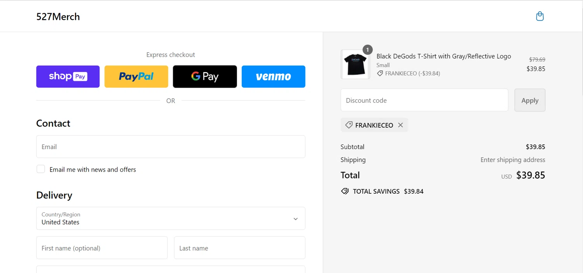583x273 pixels.
Task: Click the Total amount $39.85
Action: (531, 175)
